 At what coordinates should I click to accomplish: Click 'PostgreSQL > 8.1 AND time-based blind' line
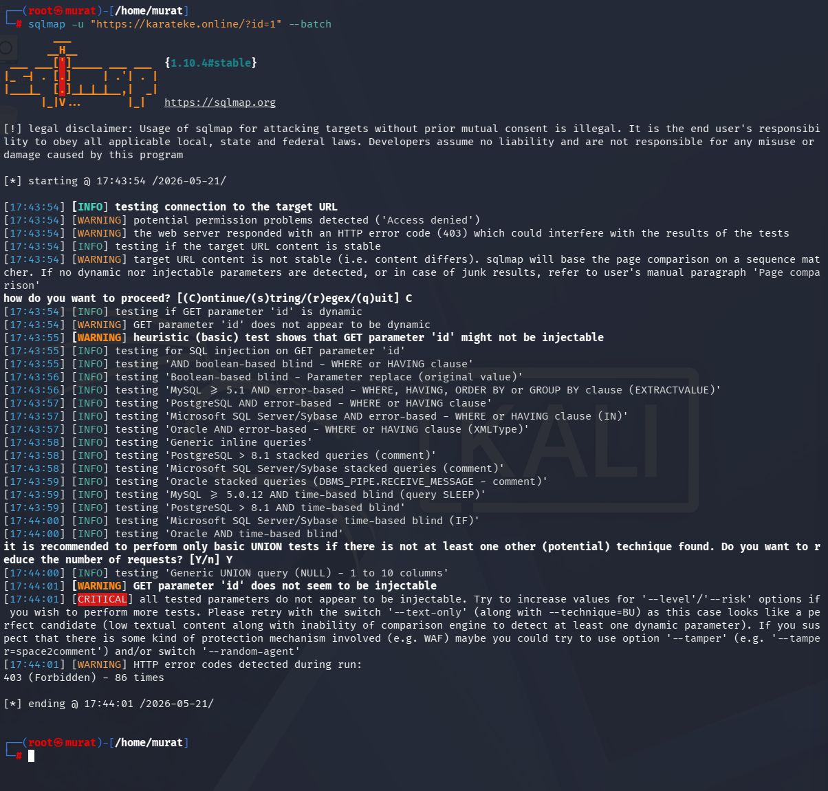204,508
